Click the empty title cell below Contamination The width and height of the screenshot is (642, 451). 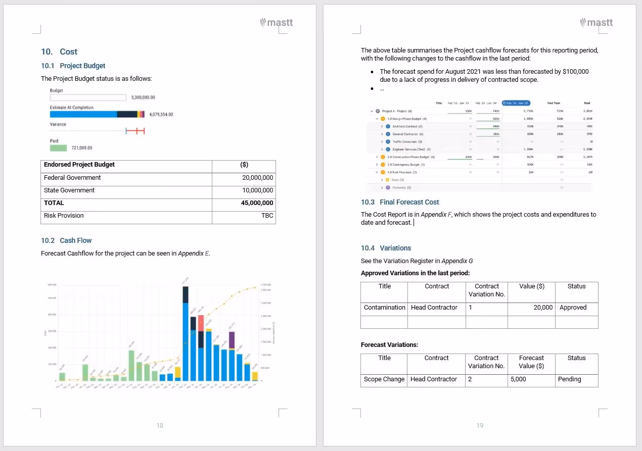(x=385, y=322)
